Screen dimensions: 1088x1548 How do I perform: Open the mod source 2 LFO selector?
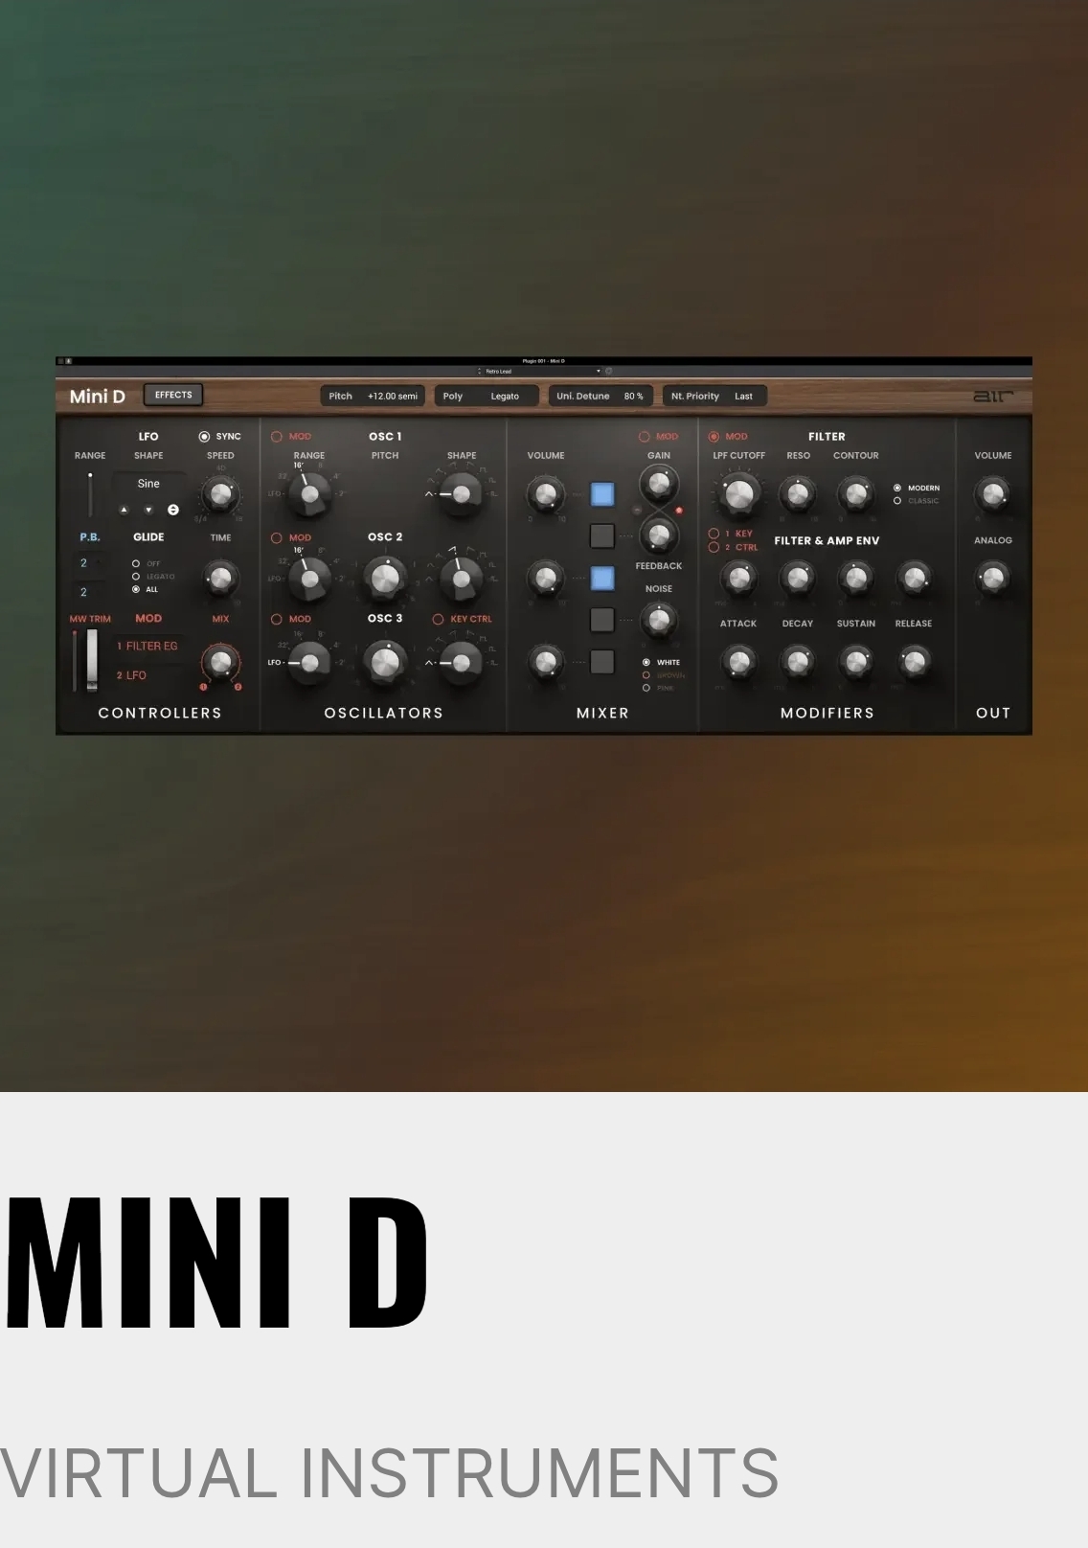tap(147, 675)
